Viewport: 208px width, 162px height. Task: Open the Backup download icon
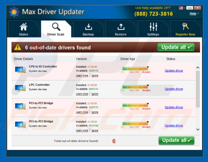click(88, 27)
